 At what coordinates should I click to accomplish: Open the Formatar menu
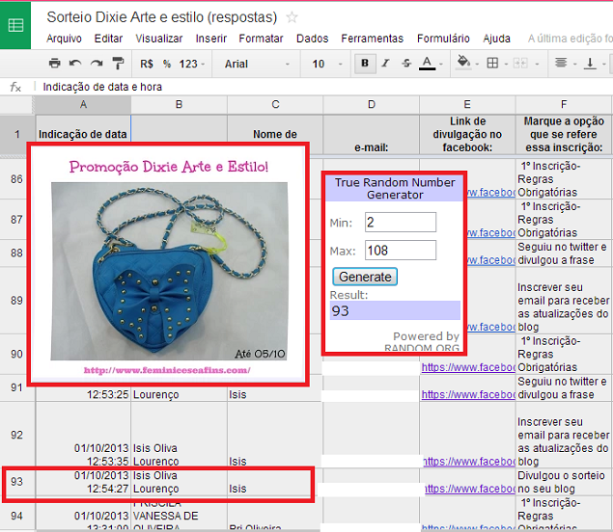tap(261, 39)
